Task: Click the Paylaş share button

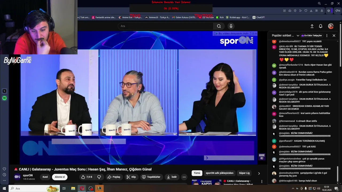Action: click(114, 177)
